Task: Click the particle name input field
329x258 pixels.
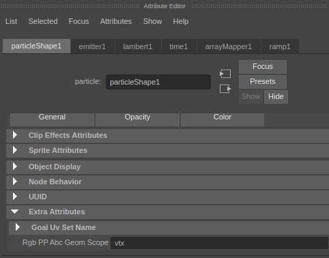Action: [x=158, y=82]
